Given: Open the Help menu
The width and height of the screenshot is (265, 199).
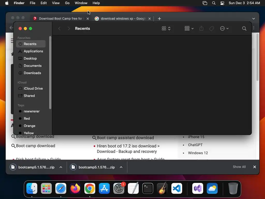Looking at the screenshot, I should pyautogui.click(x=96, y=3).
